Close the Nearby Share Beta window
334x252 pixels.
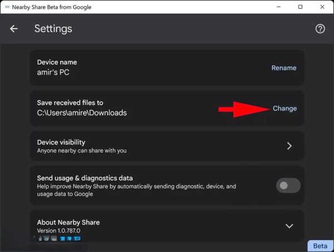click(322, 7)
